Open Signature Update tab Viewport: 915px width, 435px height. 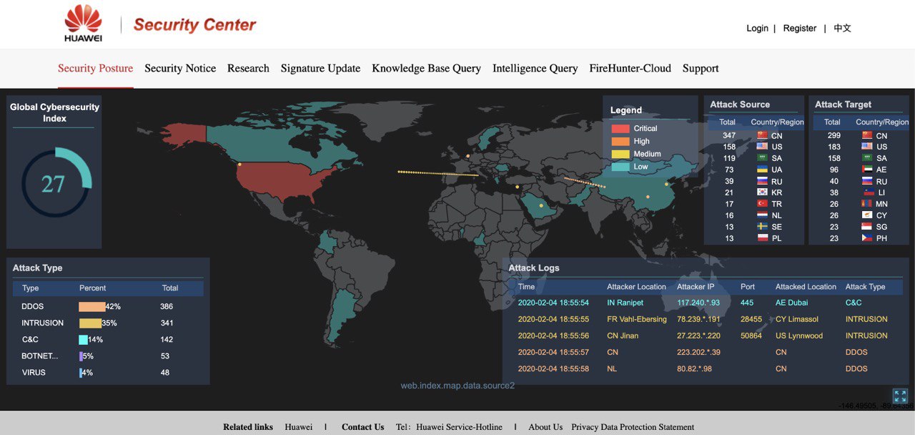tap(320, 69)
